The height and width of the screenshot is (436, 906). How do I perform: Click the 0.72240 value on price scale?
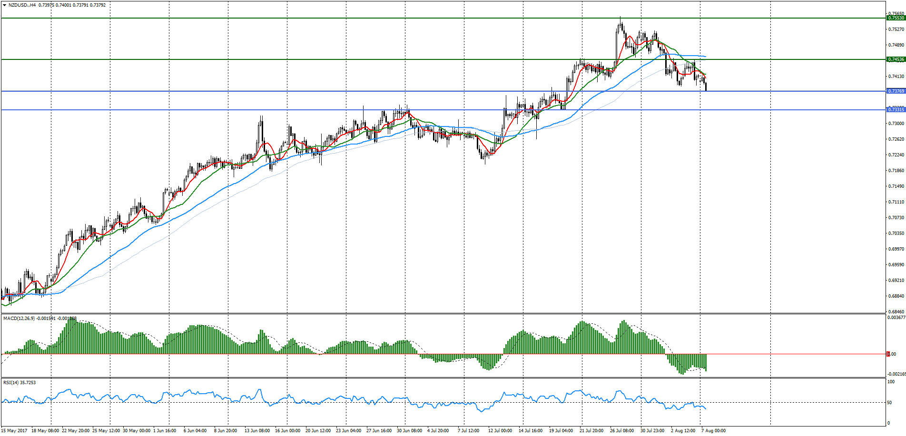click(x=896, y=155)
